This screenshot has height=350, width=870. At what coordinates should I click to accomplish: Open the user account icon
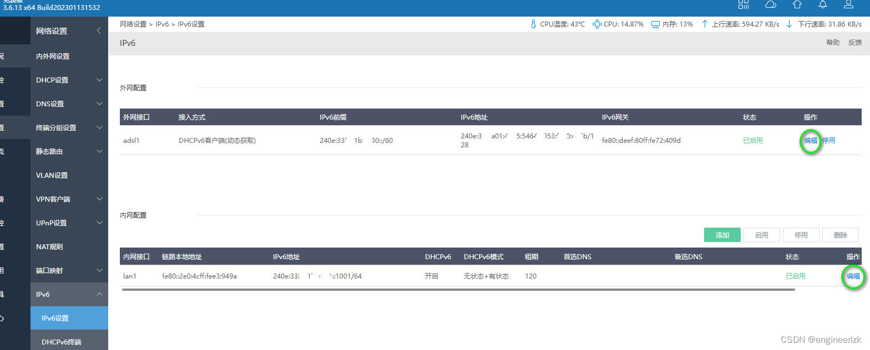pos(848,4)
